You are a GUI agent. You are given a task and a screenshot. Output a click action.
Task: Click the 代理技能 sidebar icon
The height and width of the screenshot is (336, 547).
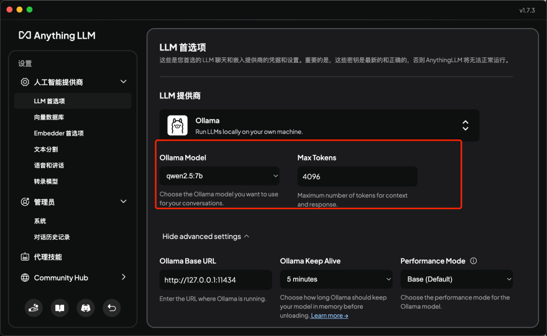pos(25,257)
